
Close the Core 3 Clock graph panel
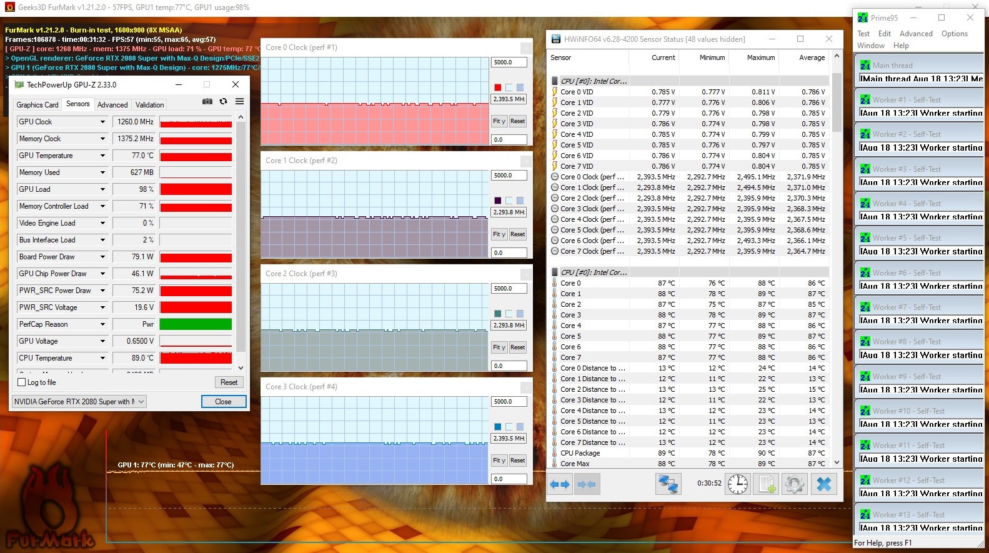pos(526,387)
